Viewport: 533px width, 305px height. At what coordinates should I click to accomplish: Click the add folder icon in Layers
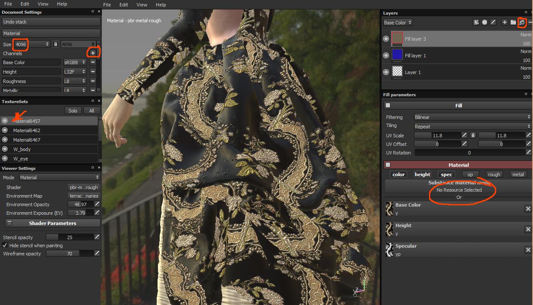tap(513, 22)
